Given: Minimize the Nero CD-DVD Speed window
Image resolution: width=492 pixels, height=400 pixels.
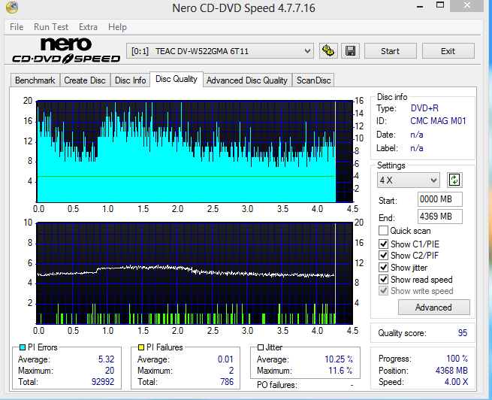Looking at the screenshot, I should tap(420, 6).
